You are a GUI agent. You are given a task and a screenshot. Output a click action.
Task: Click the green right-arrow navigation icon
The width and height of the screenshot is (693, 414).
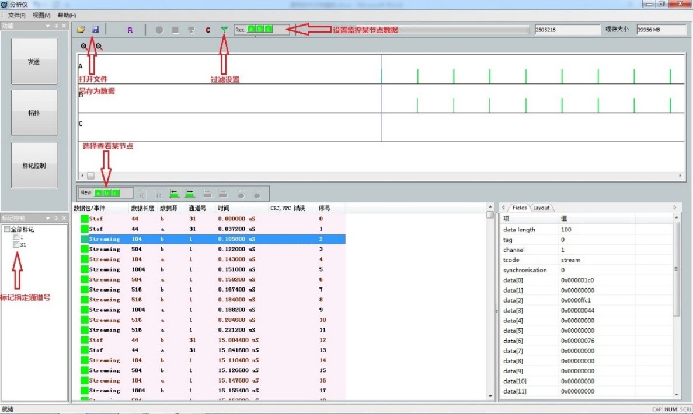coord(190,193)
